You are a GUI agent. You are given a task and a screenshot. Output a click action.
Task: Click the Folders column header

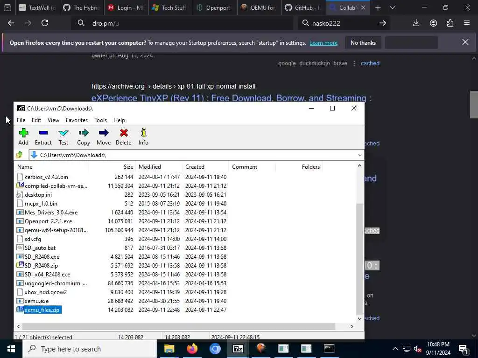tap(299, 167)
